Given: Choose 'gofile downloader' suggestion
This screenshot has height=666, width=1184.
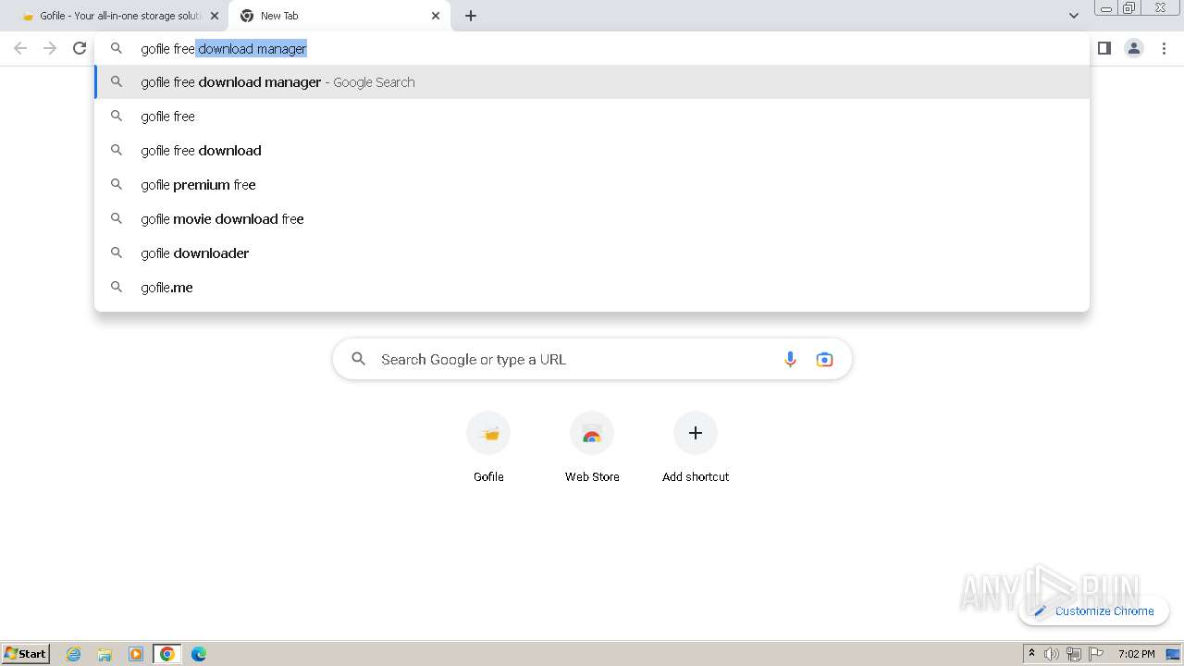Looking at the screenshot, I should 592,253.
